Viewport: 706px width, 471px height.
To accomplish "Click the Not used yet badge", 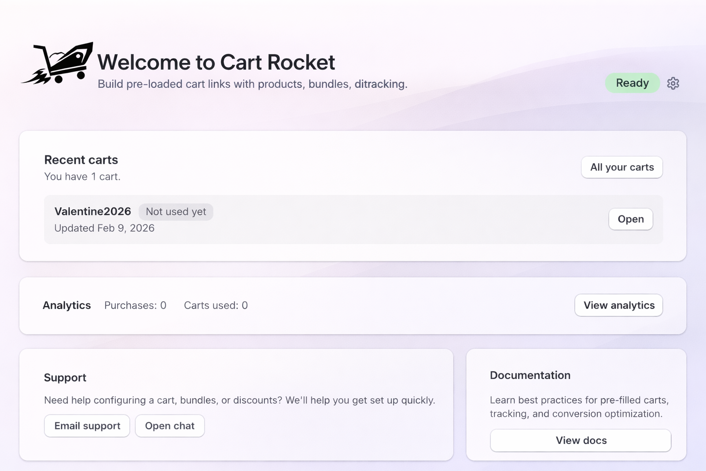I will coord(176,212).
